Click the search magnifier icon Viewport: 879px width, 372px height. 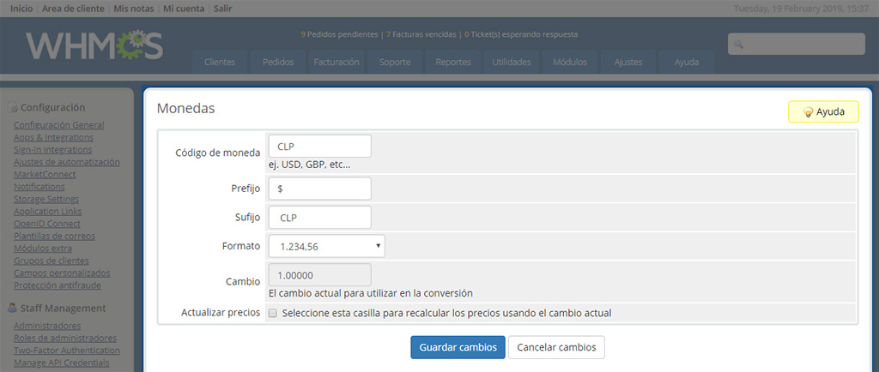[x=739, y=45]
